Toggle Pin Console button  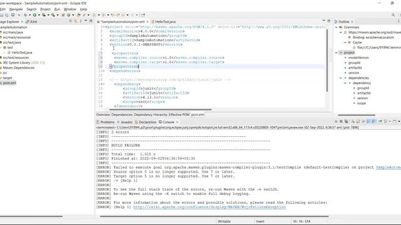380,122
